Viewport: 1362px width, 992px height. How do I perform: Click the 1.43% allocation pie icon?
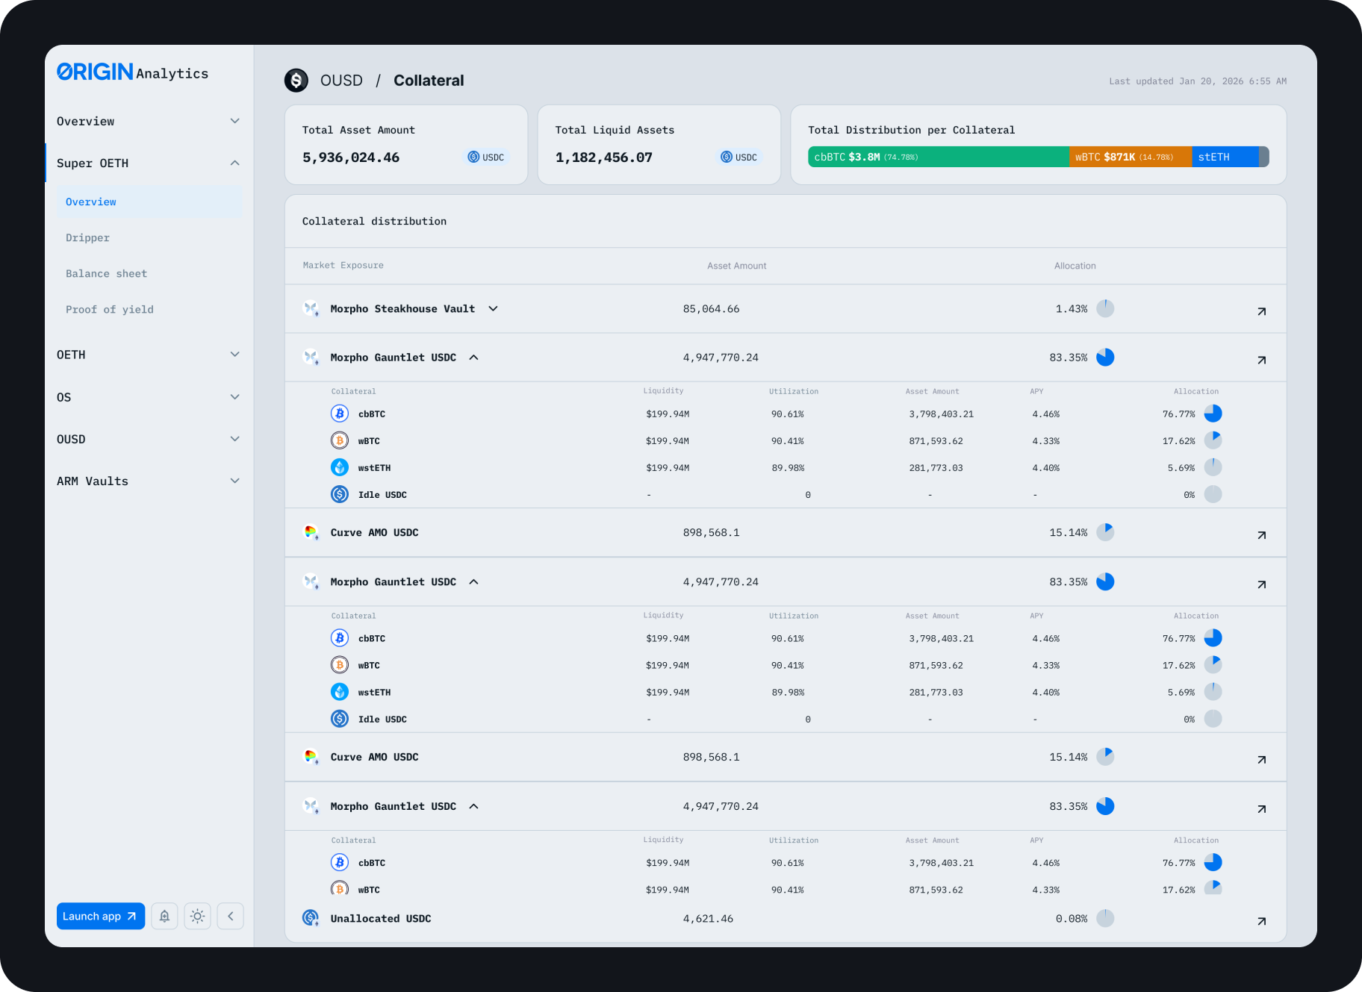pos(1105,308)
